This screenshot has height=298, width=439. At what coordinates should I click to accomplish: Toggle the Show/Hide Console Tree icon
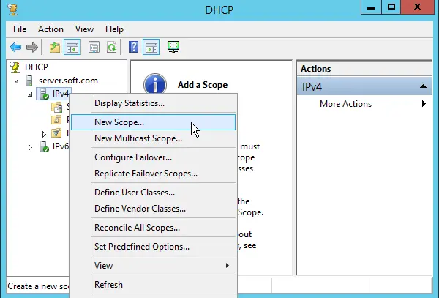click(72, 48)
